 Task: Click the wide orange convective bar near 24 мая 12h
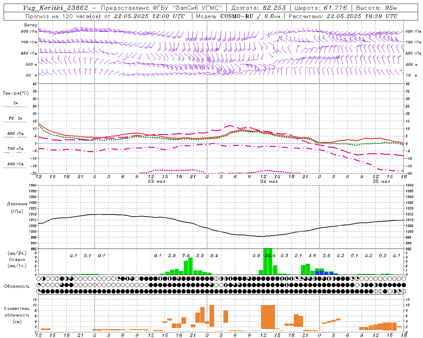268,317
